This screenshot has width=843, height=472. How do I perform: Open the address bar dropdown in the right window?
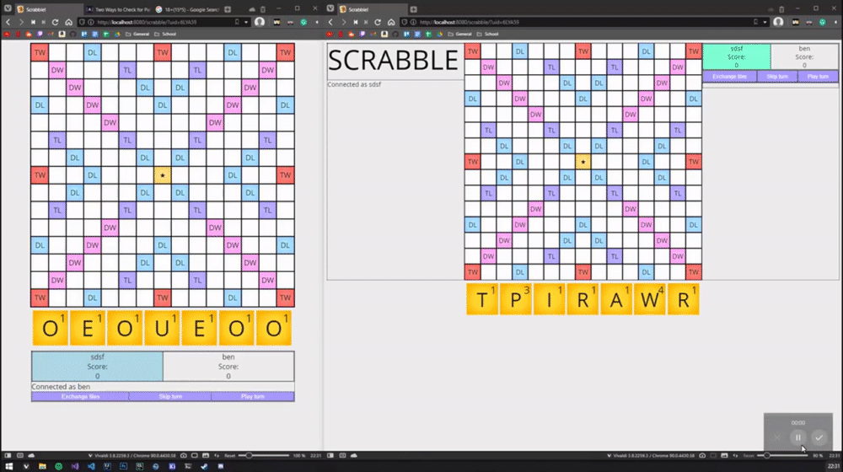pyautogui.click(x=765, y=22)
